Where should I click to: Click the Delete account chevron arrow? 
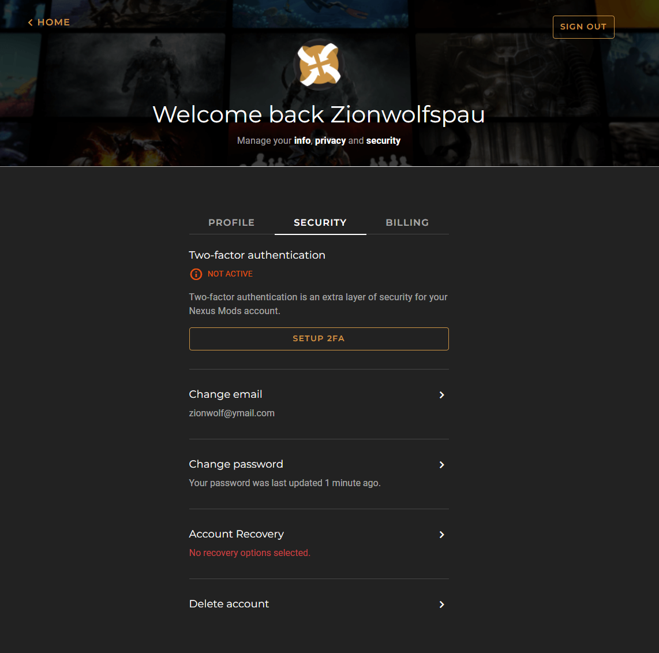point(441,605)
